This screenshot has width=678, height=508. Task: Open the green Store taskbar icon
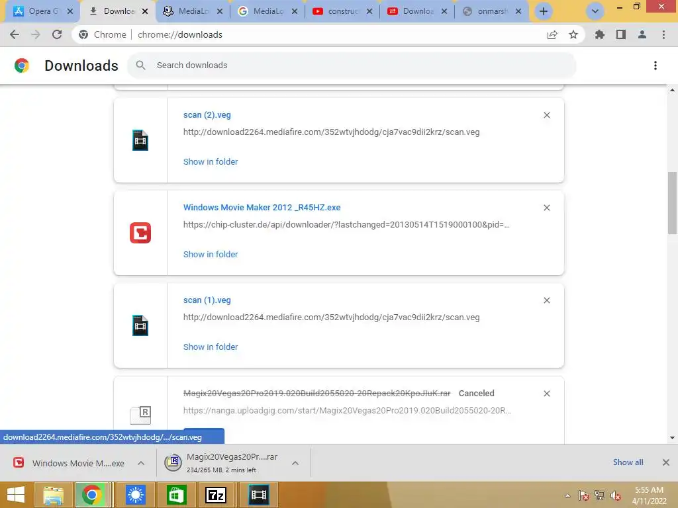coord(175,495)
